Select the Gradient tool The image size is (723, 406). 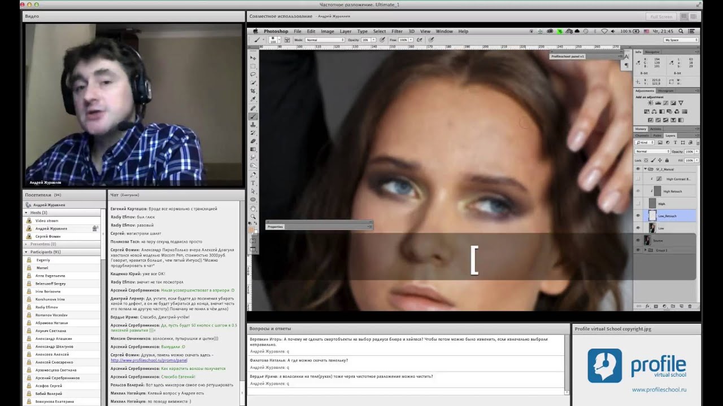click(x=253, y=149)
